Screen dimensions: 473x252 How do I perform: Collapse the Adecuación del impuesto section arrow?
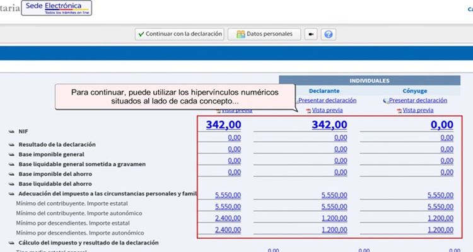click(11, 193)
